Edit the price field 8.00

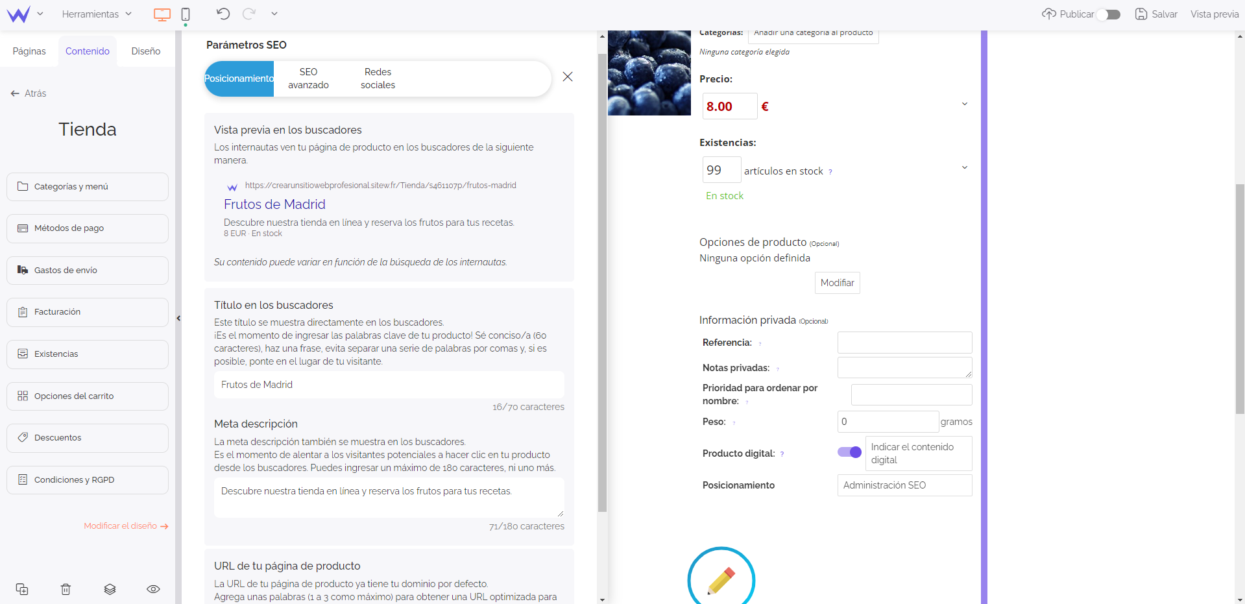coord(730,106)
